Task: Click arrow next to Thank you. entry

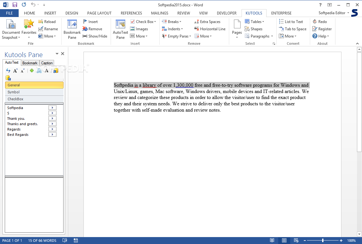Action: pyautogui.click(x=52, y=118)
